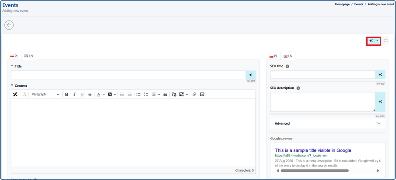Toggle underline formatting in the editor
Viewport: 396px width, 180px height.
coord(82,95)
